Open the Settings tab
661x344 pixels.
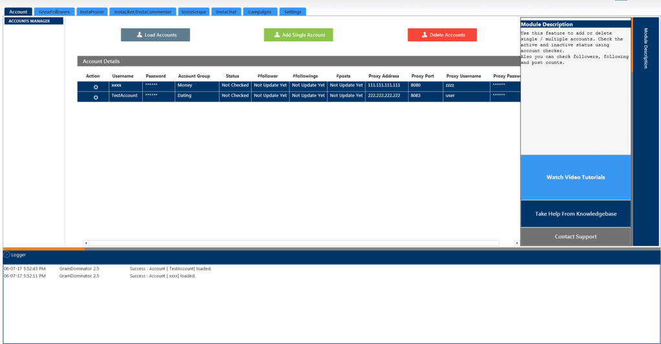pyautogui.click(x=293, y=12)
